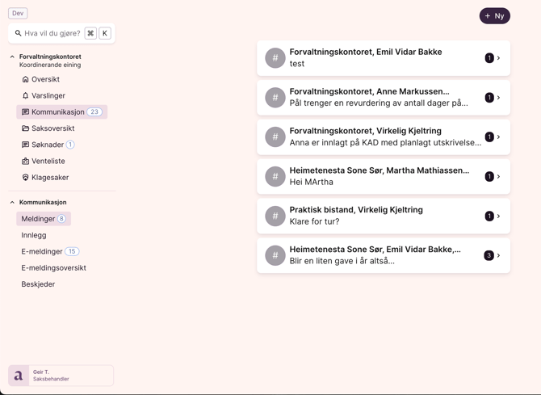541x395 pixels.
Task: Open the E-meldinger menu item
Action: point(42,251)
